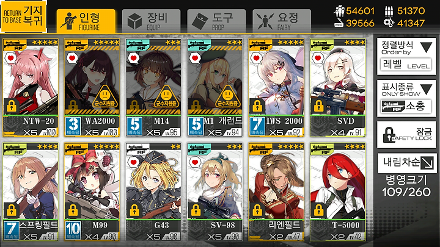
Task: Click the heart speech bubble on the SVD card
Action: click(x=318, y=59)
